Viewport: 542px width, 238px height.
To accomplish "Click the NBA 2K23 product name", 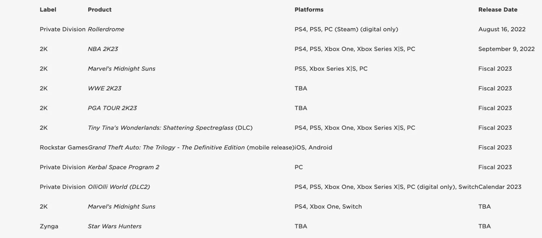I will (x=103, y=49).
